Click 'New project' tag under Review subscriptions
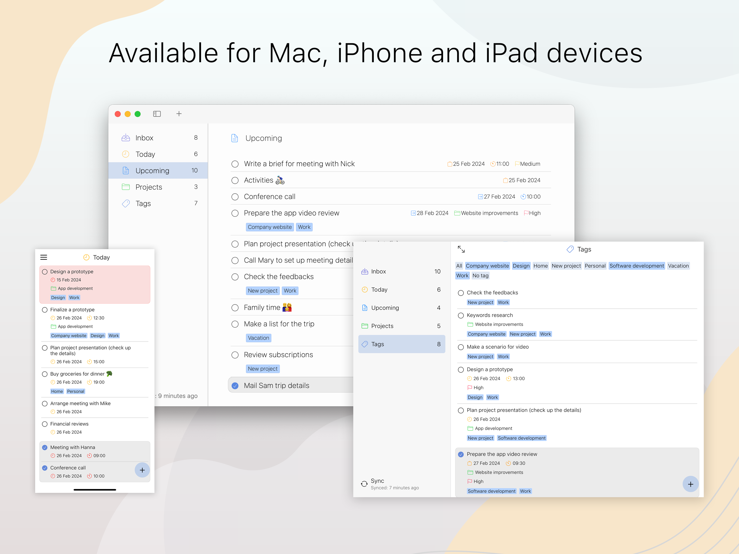 (x=263, y=368)
